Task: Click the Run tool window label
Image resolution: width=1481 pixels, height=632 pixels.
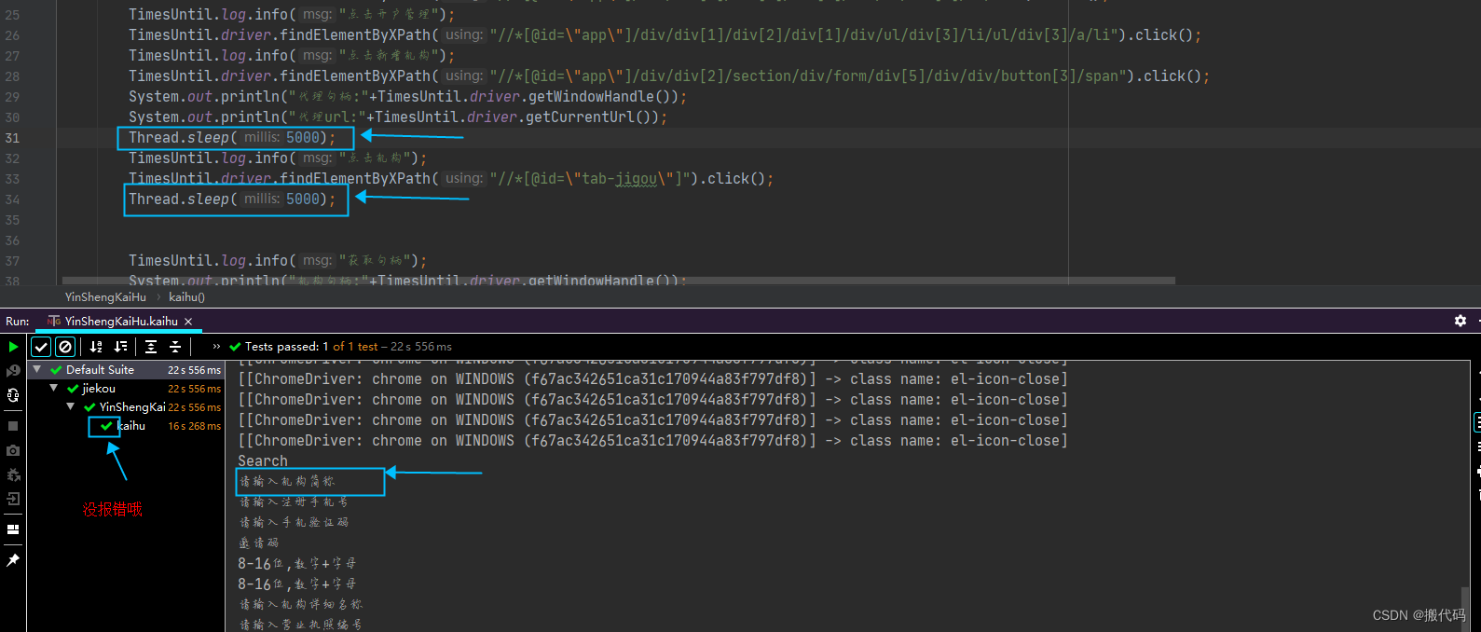Action: [17, 322]
